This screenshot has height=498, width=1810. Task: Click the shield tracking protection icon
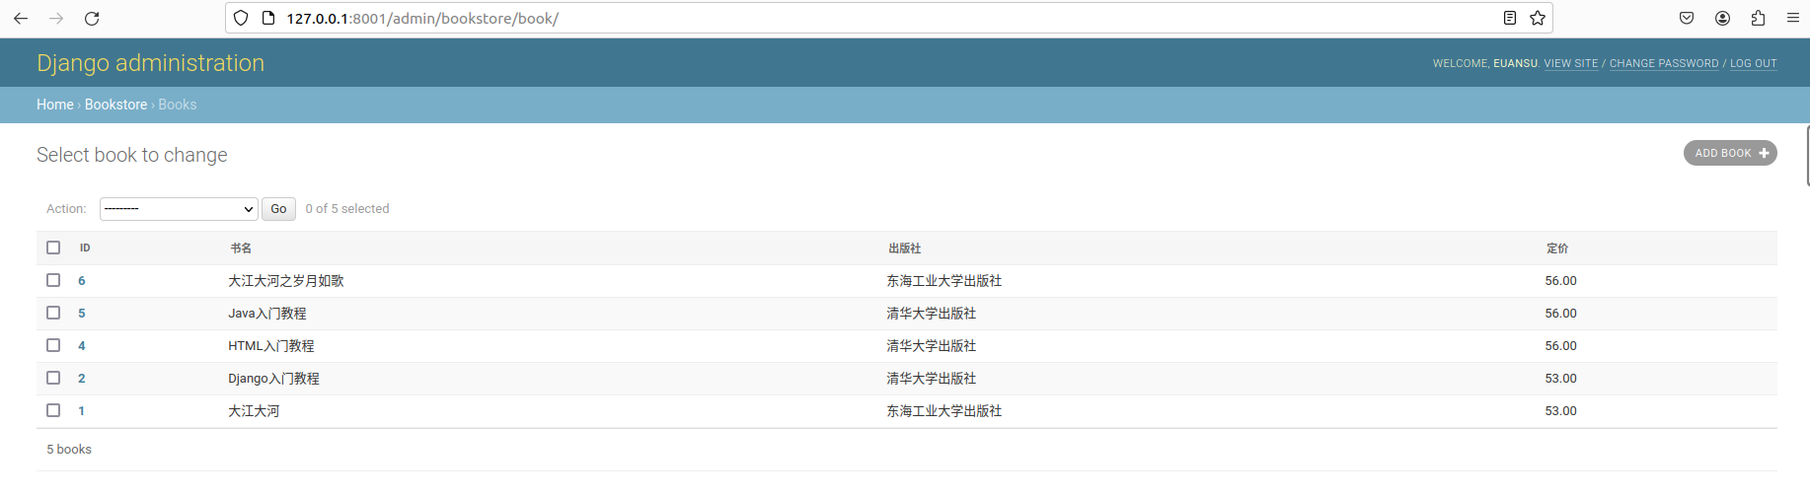(x=241, y=19)
